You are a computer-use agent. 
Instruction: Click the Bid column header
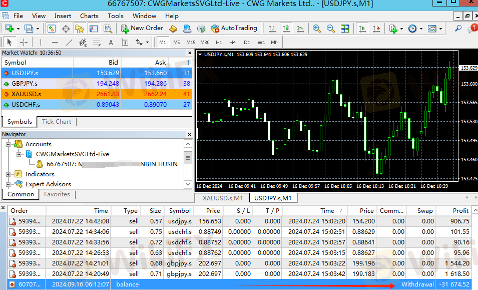97,63
